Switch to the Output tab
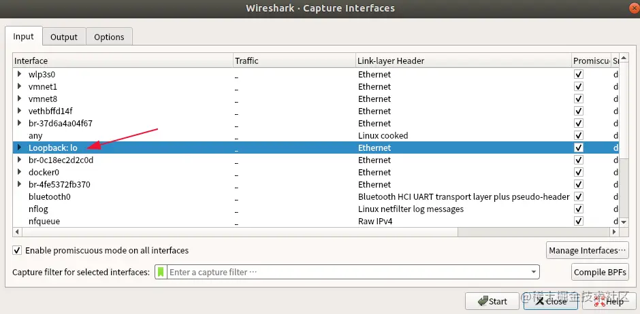The width and height of the screenshot is (640, 314). coord(64,37)
